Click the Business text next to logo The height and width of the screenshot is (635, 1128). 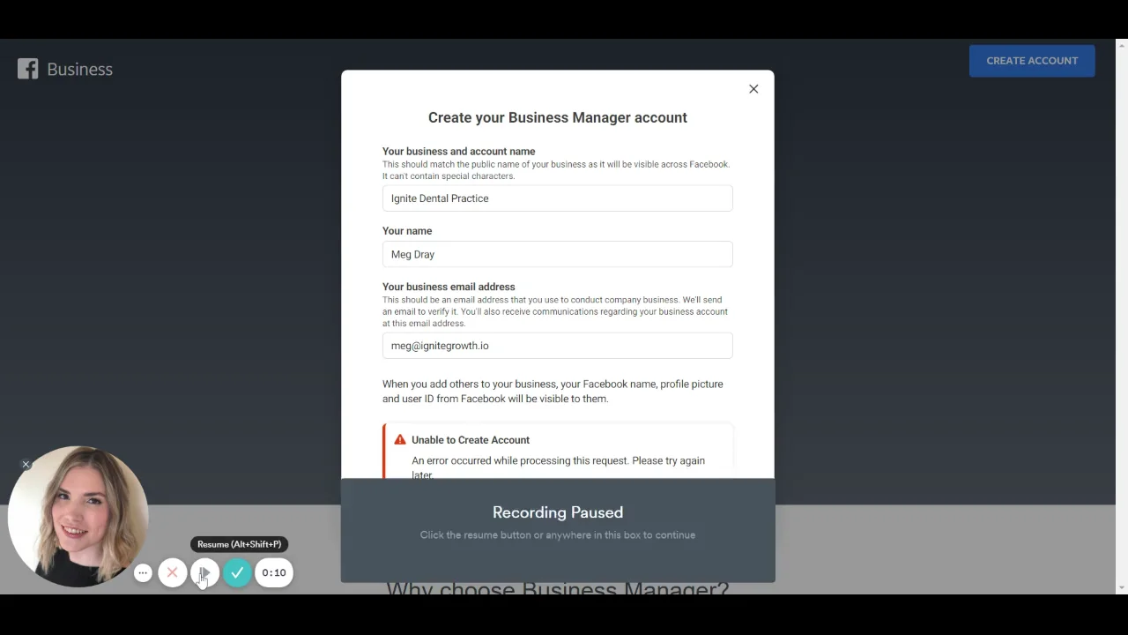click(79, 69)
